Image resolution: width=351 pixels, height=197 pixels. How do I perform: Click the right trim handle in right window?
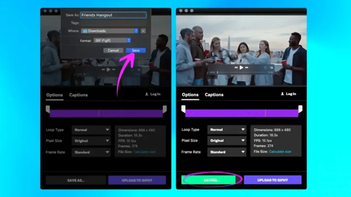[x=300, y=109]
